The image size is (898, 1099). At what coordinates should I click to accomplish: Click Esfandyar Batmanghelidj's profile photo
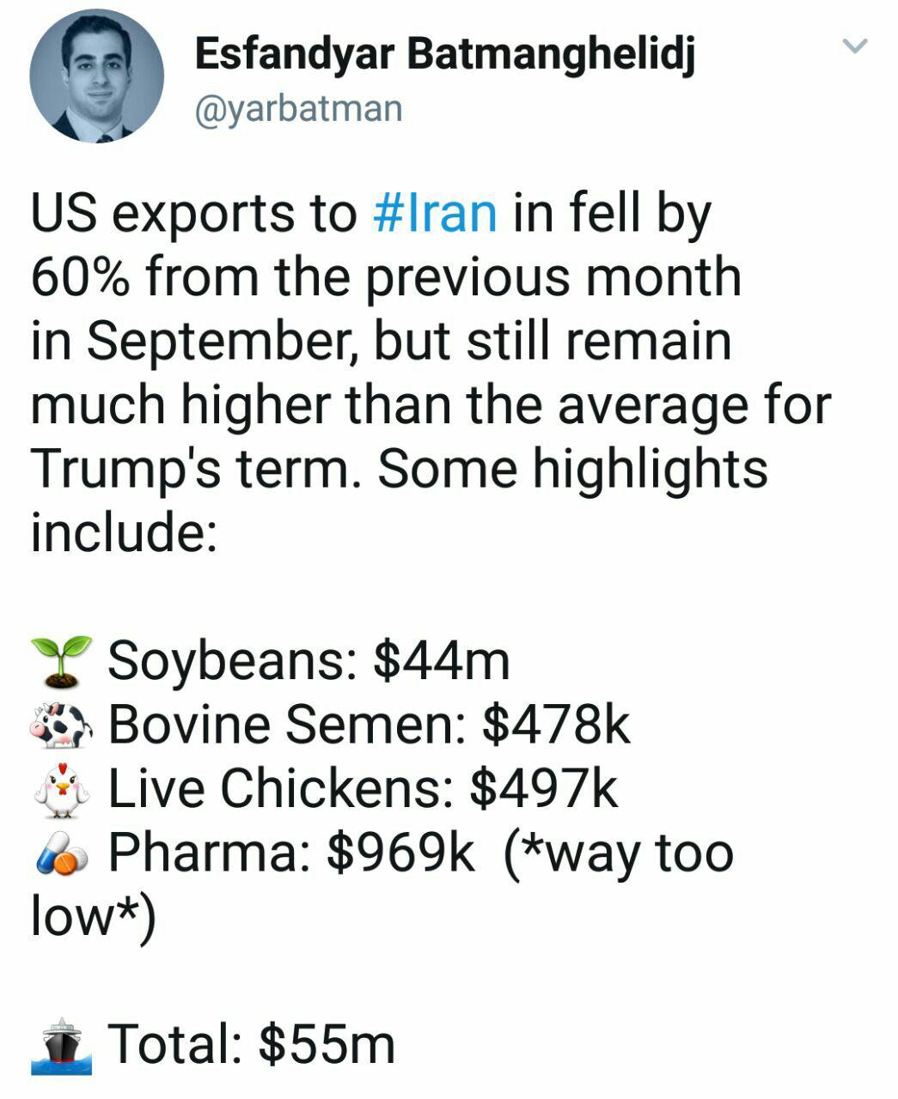click(x=97, y=76)
